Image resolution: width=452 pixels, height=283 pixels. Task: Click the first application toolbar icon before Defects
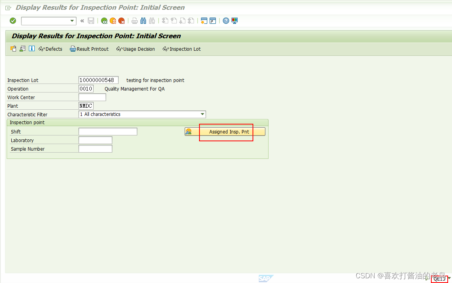click(x=13, y=49)
